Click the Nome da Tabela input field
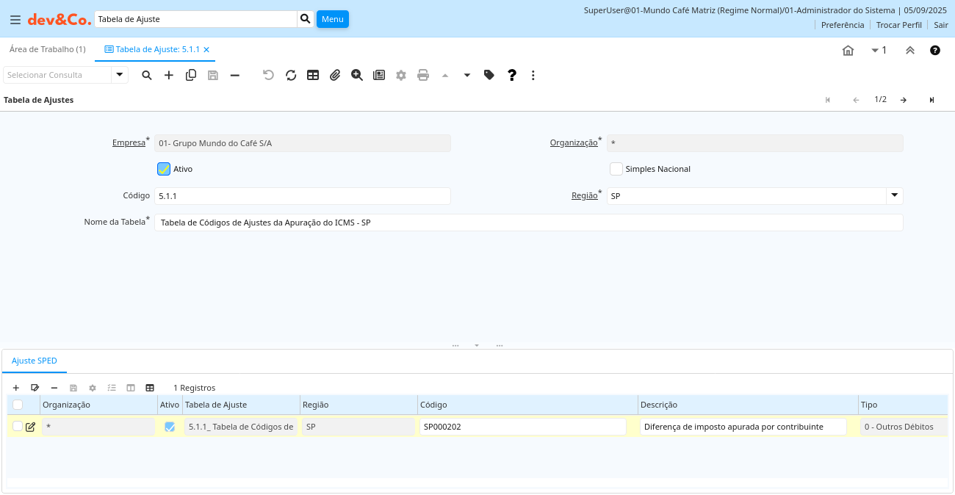This screenshot has width=955, height=495. [528, 223]
